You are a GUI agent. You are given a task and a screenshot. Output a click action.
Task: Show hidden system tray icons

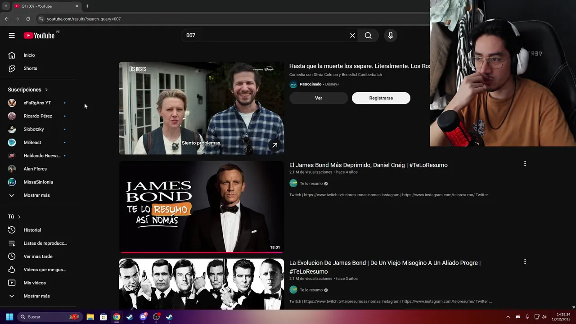508,317
